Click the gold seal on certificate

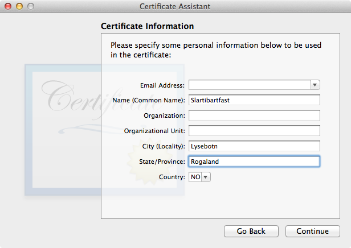(149, 162)
